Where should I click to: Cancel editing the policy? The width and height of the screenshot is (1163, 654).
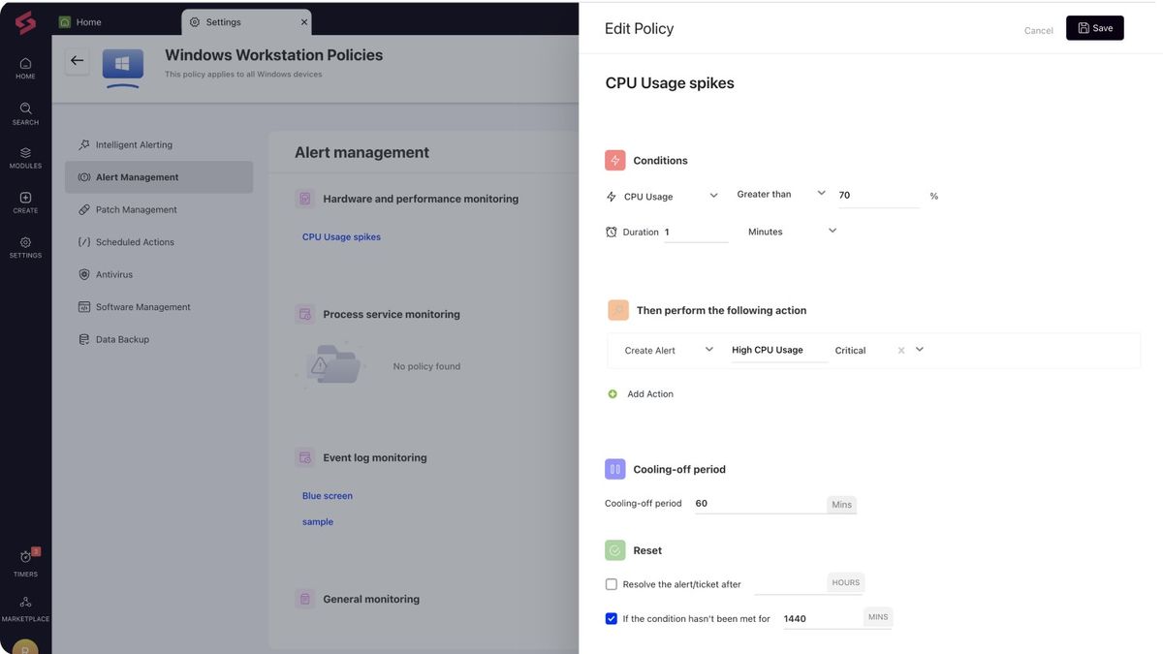(x=1038, y=30)
